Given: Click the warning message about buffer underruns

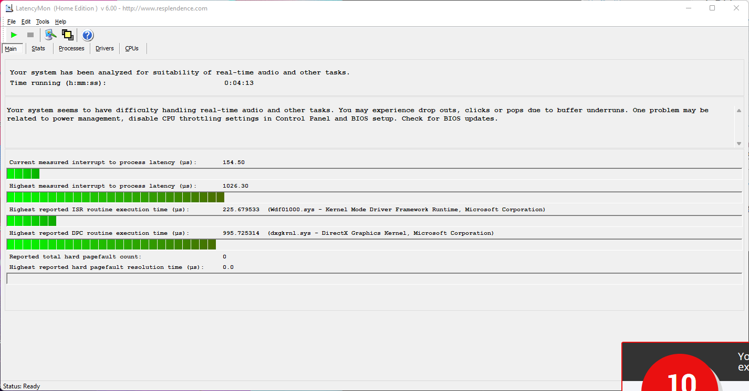Looking at the screenshot, I should click(x=358, y=114).
